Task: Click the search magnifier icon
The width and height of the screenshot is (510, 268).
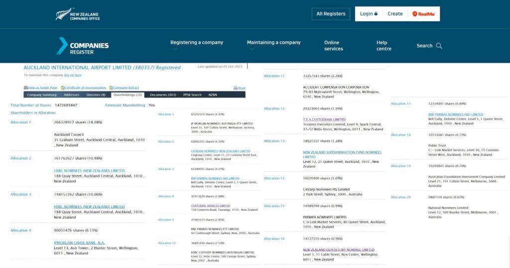Action: pos(439,46)
